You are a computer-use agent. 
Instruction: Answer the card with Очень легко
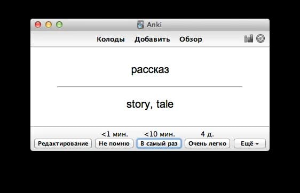[207, 143]
